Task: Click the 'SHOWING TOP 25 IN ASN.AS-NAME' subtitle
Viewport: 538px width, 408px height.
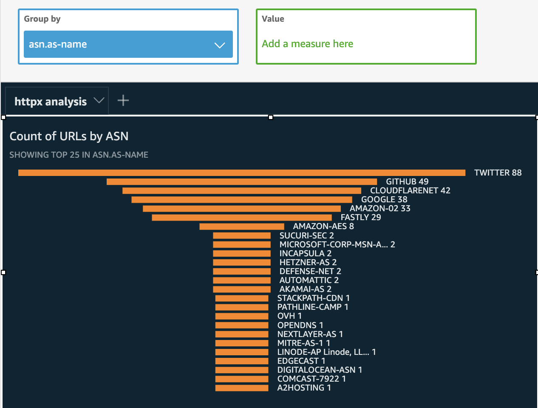Action: click(79, 155)
